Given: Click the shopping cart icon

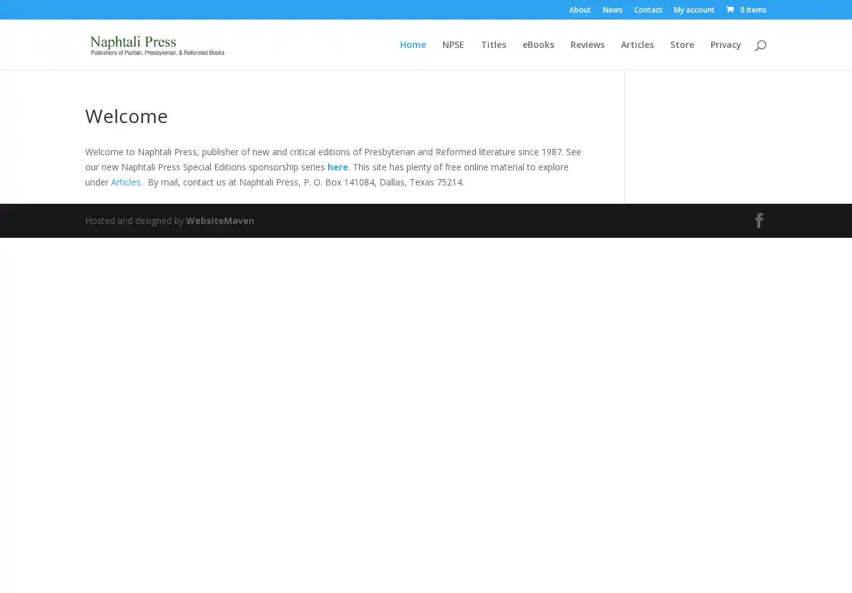Looking at the screenshot, I should (x=730, y=9).
